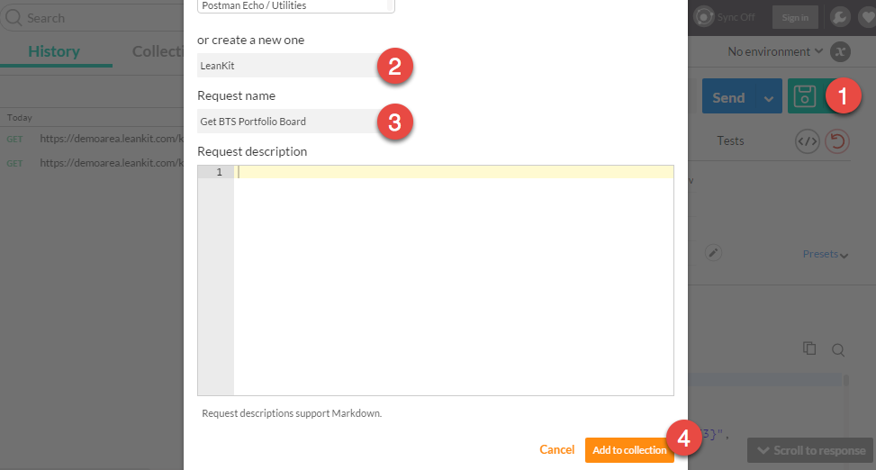Click the copy response icon
This screenshot has width=876, height=470.
(x=809, y=348)
